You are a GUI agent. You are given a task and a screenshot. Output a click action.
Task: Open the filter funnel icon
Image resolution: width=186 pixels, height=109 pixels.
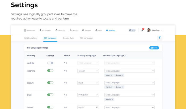pyautogui.click(x=159, y=38)
